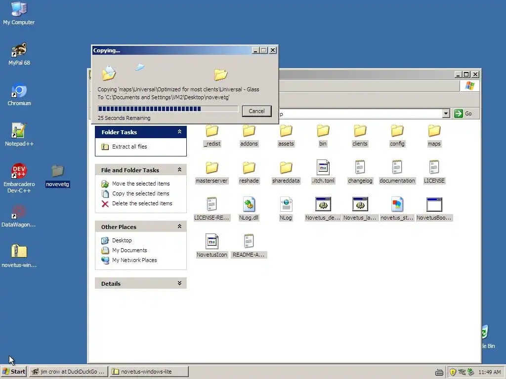The image size is (506, 379).
Task: Select the .itch.toml file
Action: tap(323, 172)
